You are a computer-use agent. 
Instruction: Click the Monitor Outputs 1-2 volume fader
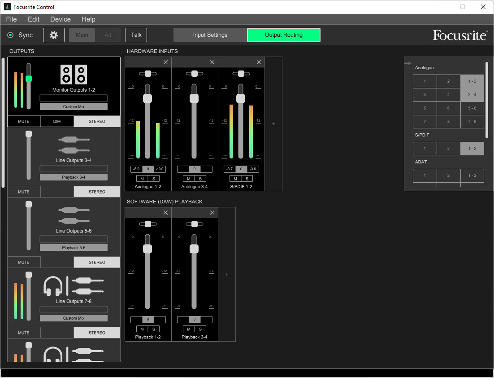pos(29,79)
